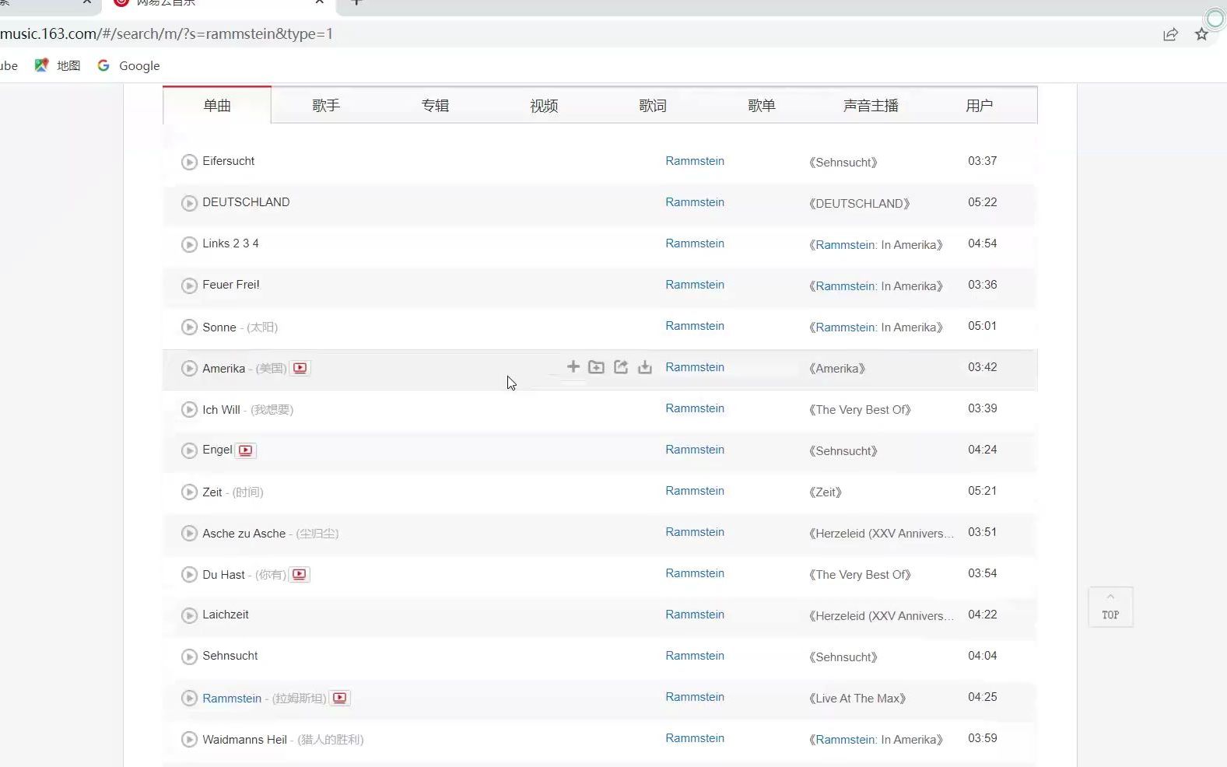Play the song titled Rammstein

(189, 698)
